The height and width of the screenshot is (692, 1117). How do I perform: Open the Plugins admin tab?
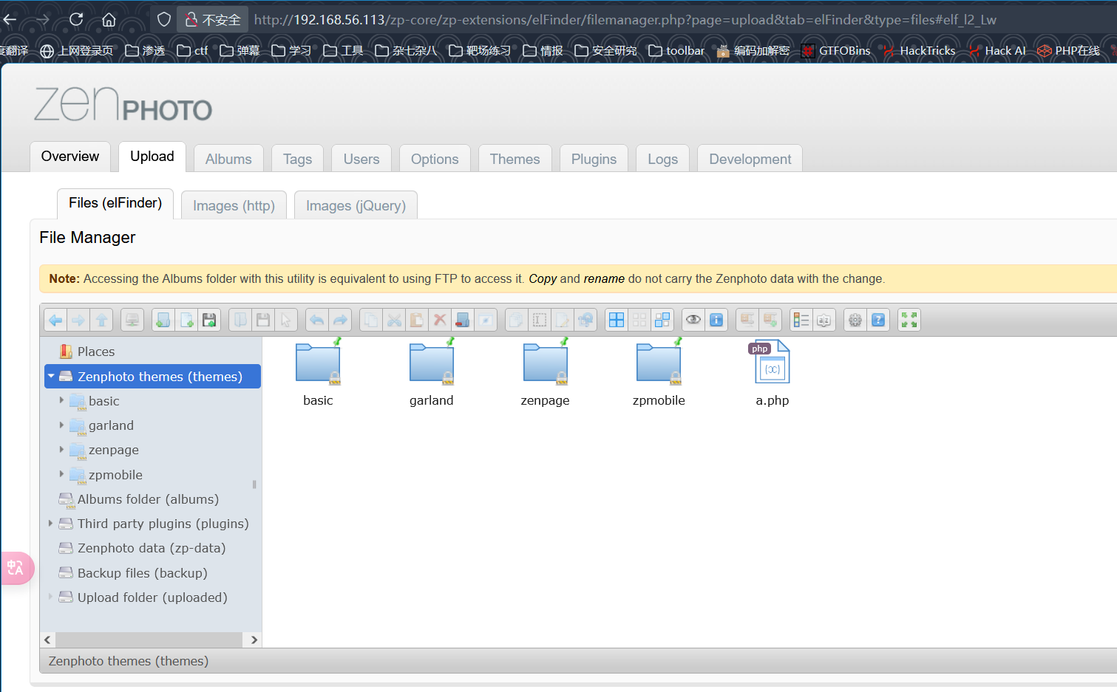[594, 159]
